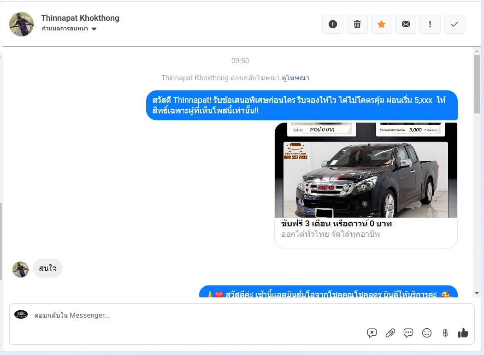Open emoji picker smiley icon
484x355 pixels.
(426, 333)
